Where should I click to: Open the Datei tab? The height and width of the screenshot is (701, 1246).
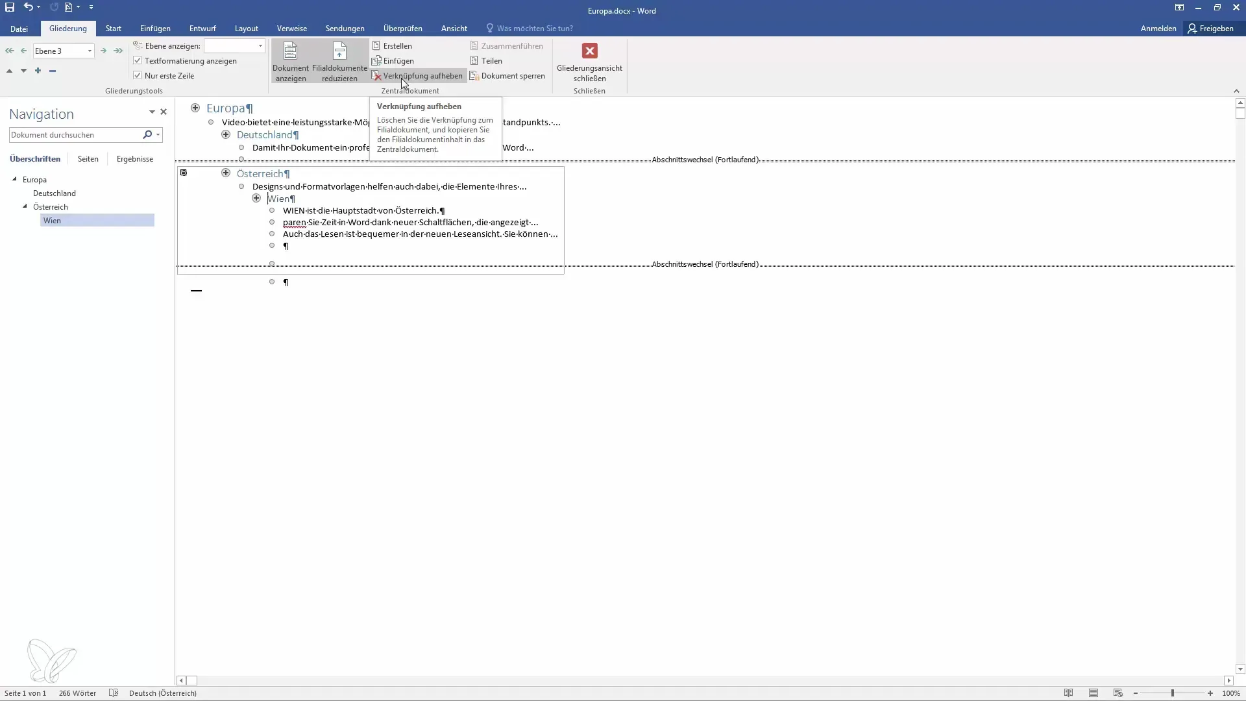click(19, 29)
